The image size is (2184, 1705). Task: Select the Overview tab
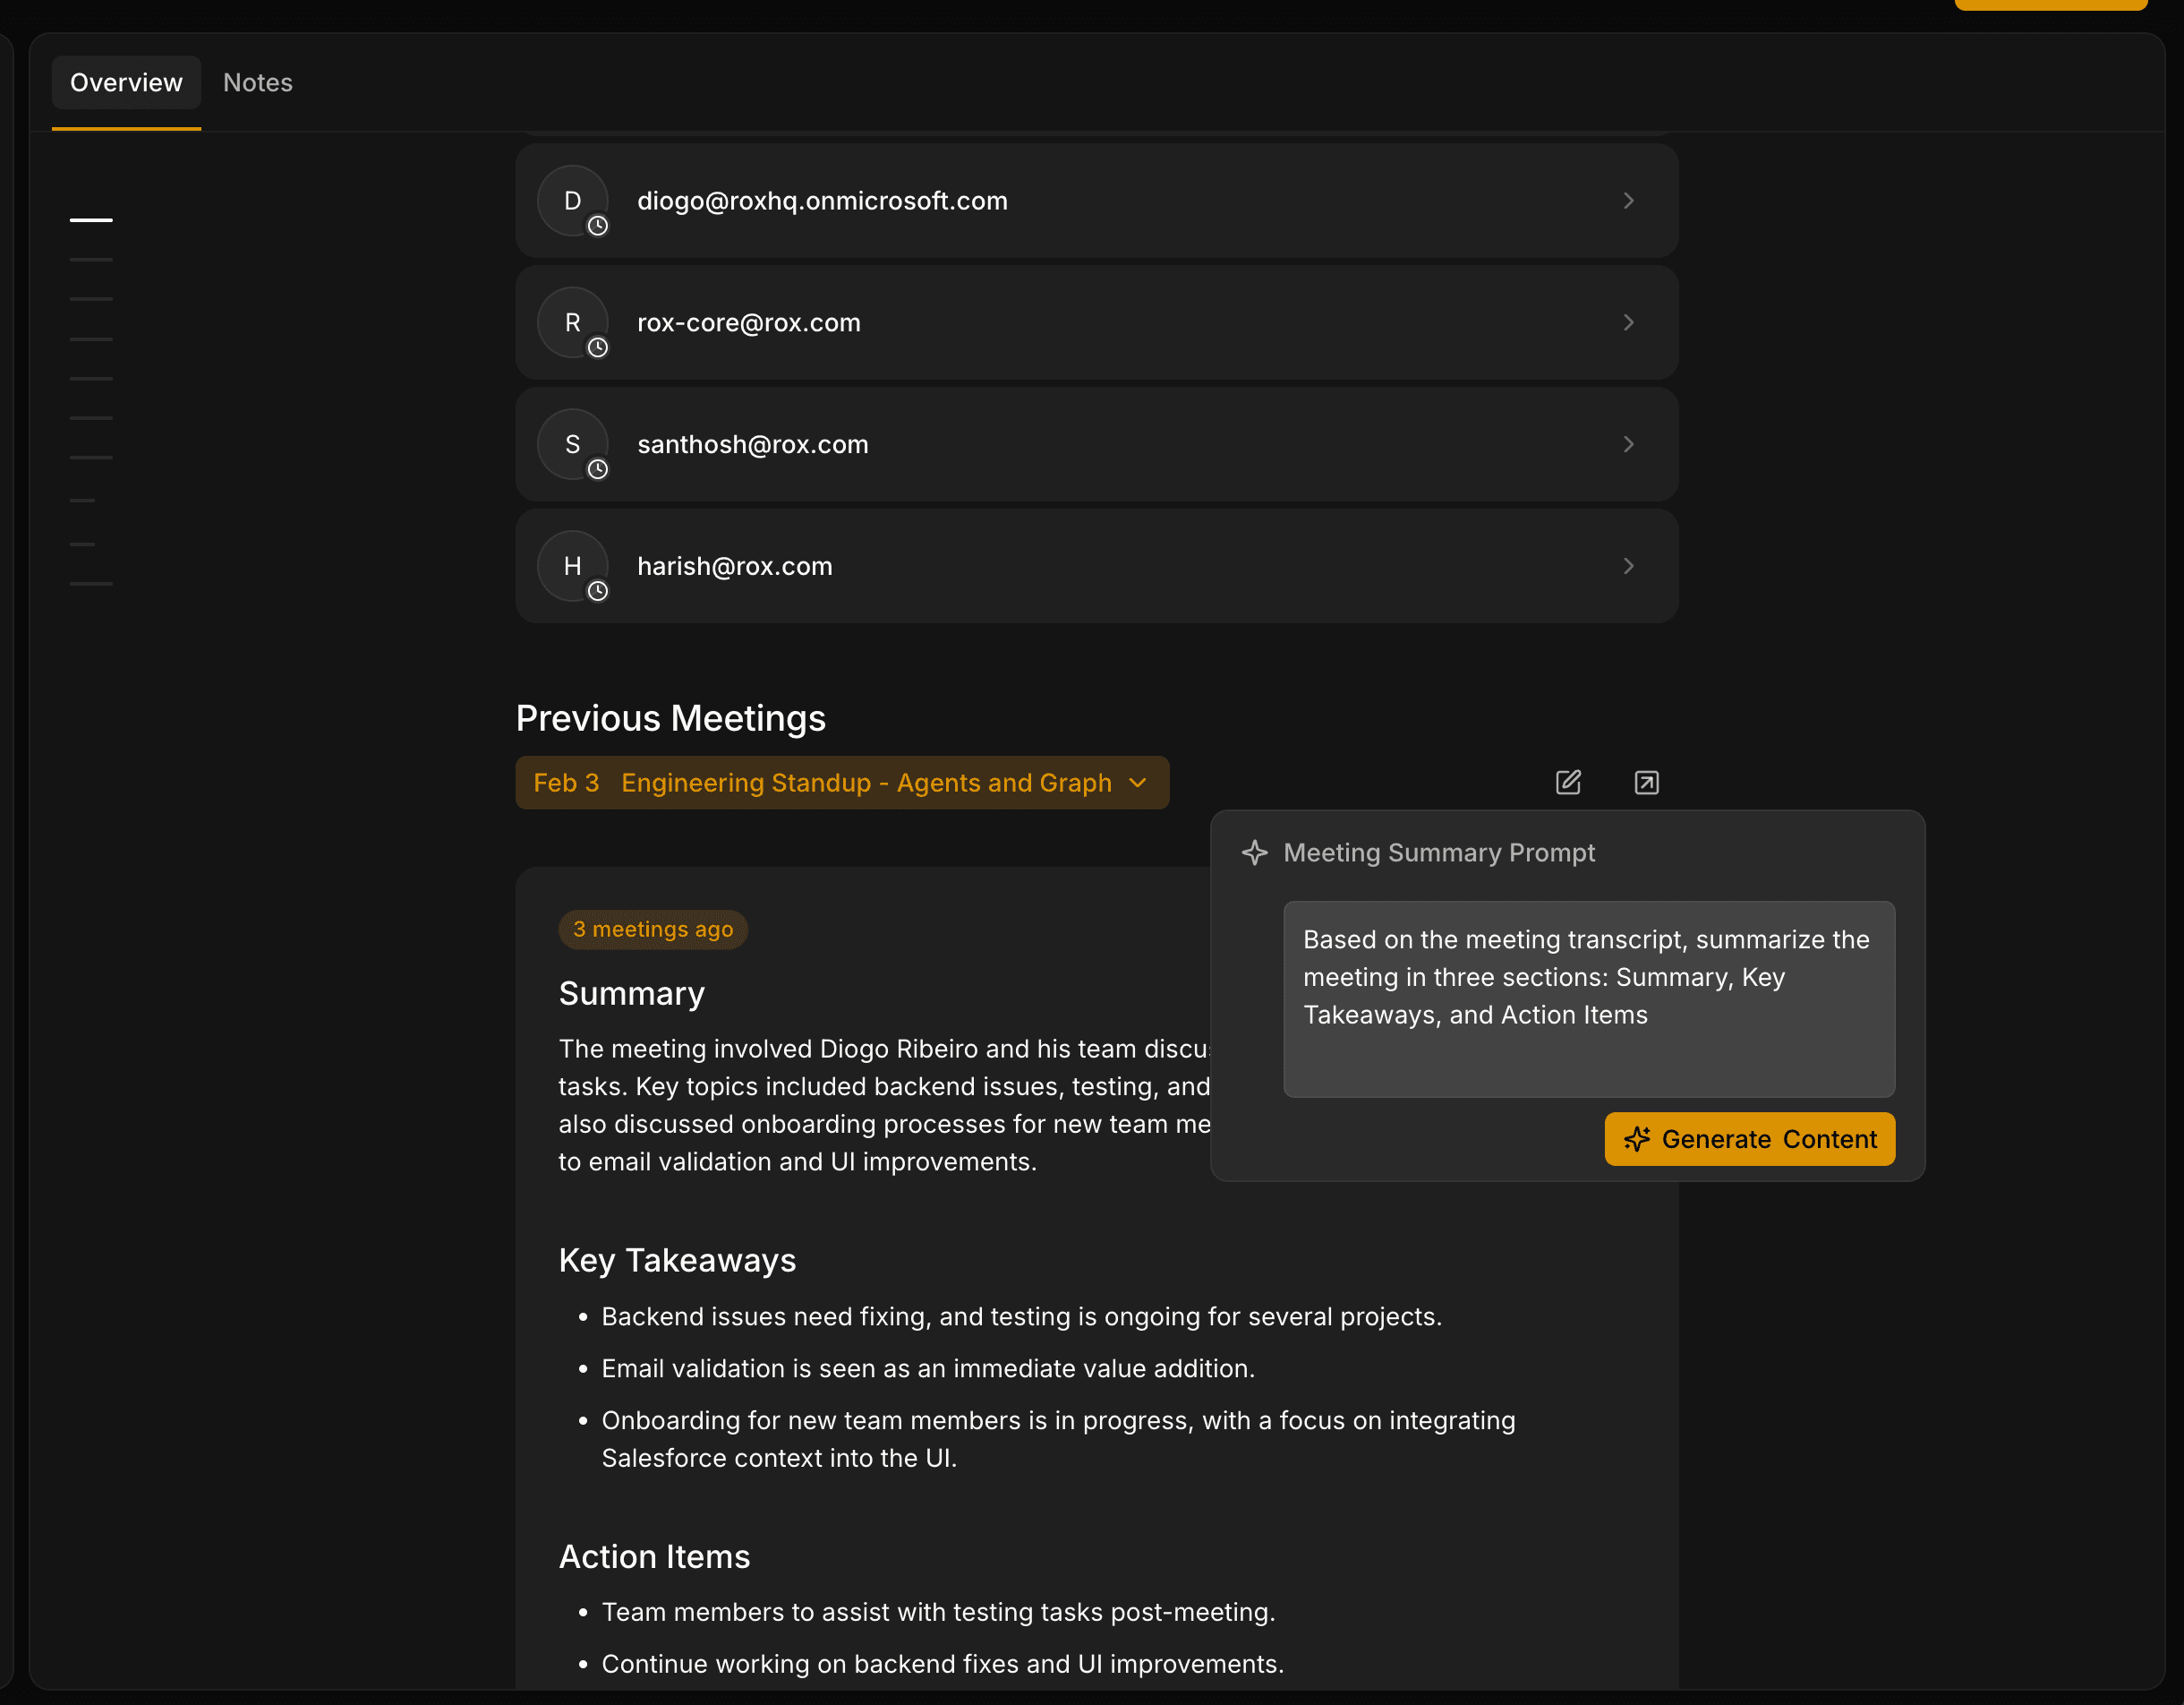pos(126,82)
